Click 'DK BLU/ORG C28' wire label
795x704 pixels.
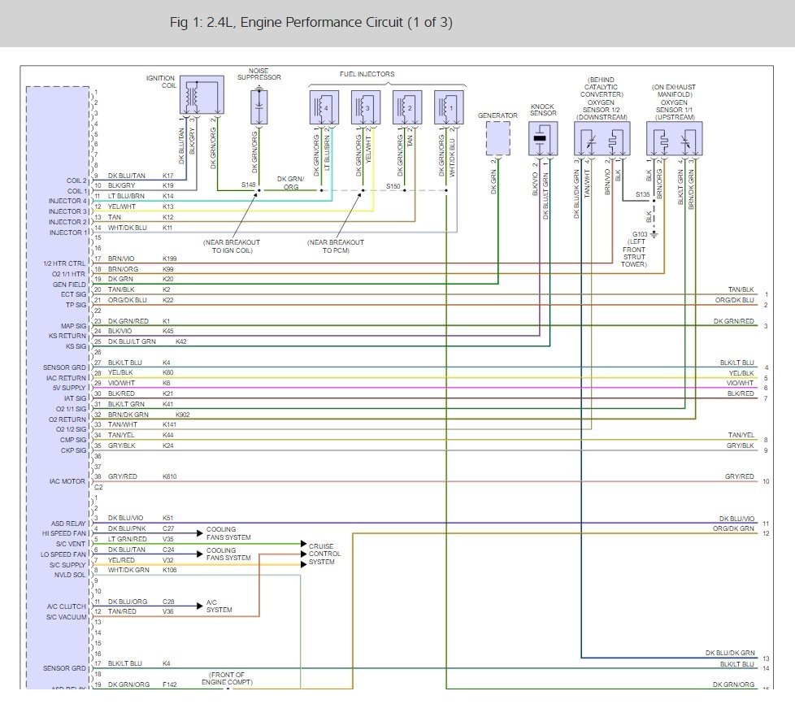pos(141,602)
